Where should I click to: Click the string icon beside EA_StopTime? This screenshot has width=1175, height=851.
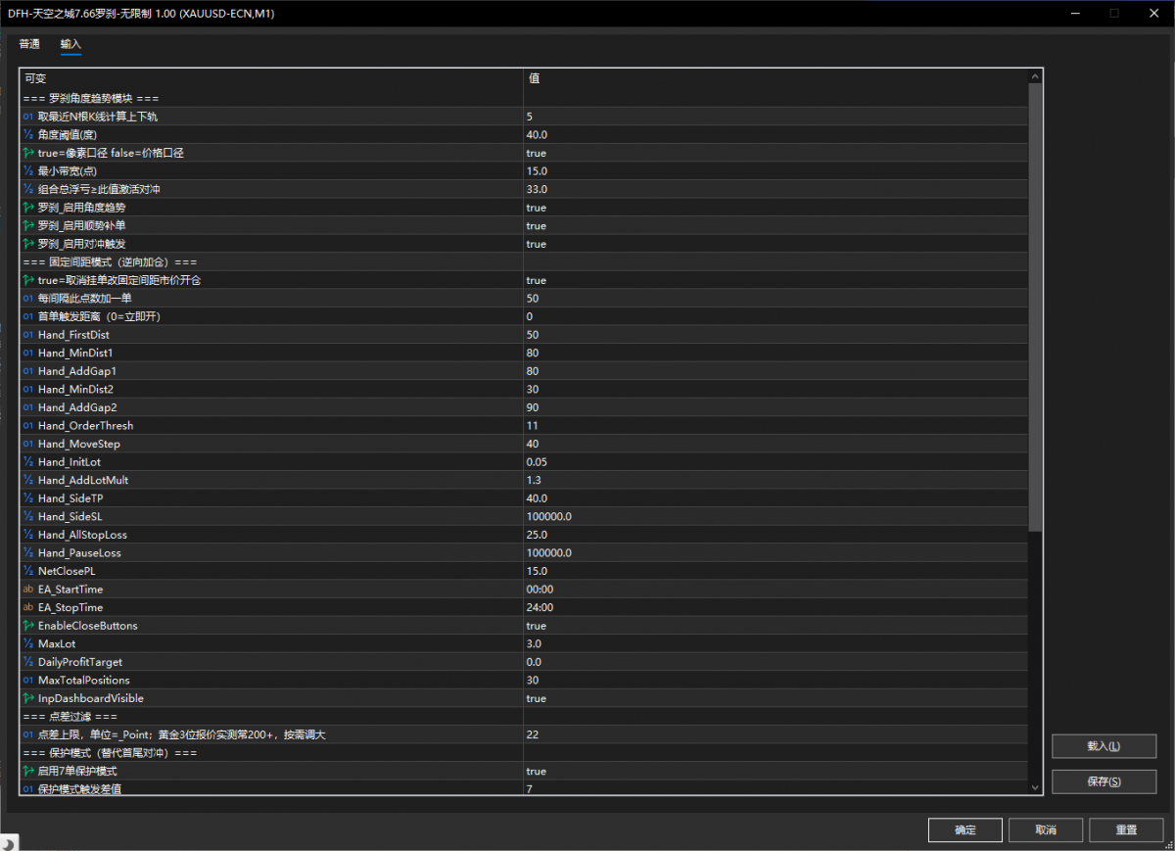pos(28,607)
